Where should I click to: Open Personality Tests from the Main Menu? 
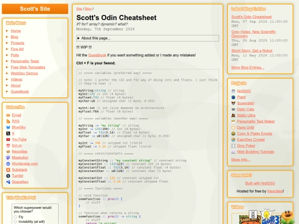(25, 61)
